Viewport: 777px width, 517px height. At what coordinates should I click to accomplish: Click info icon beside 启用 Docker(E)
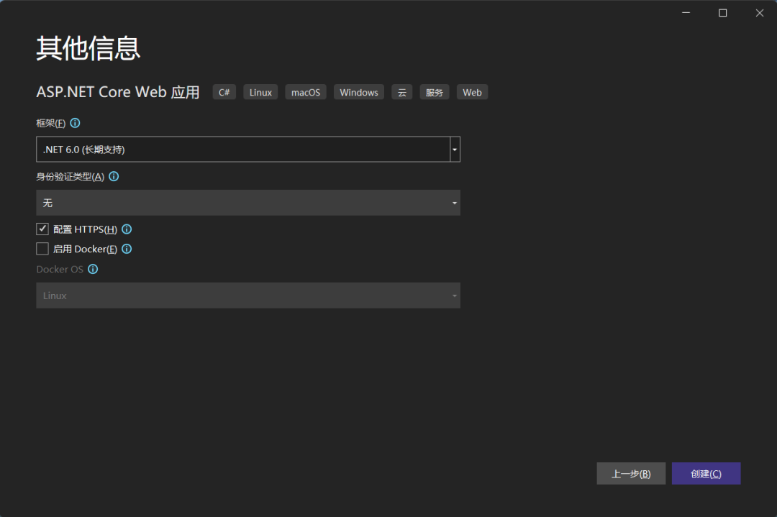point(127,249)
